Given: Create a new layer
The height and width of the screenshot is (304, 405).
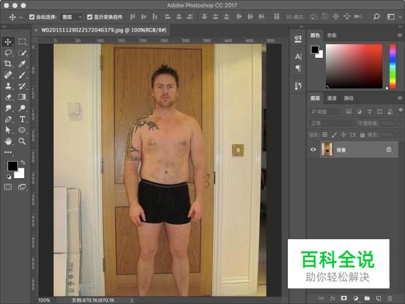Looking at the screenshot, I should (378, 298).
